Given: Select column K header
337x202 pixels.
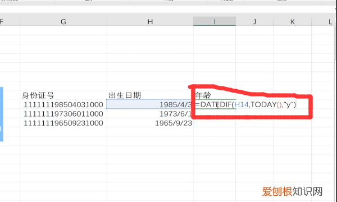Looking at the screenshot, I should tap(293, 21).
